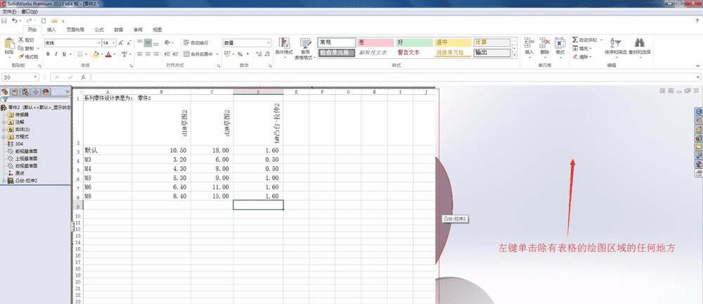Click the decrease decimal icon
Screen dimensions: 703x304
pos(266,54)
